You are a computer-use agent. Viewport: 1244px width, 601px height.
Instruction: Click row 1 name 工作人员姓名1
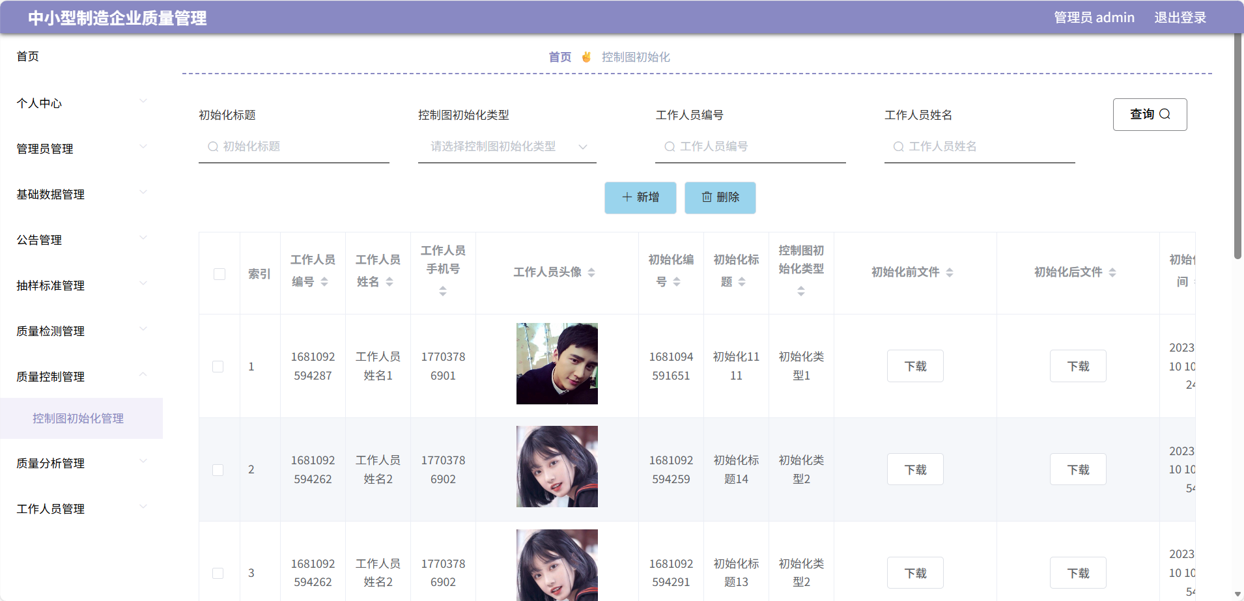(x=378, y=366)
